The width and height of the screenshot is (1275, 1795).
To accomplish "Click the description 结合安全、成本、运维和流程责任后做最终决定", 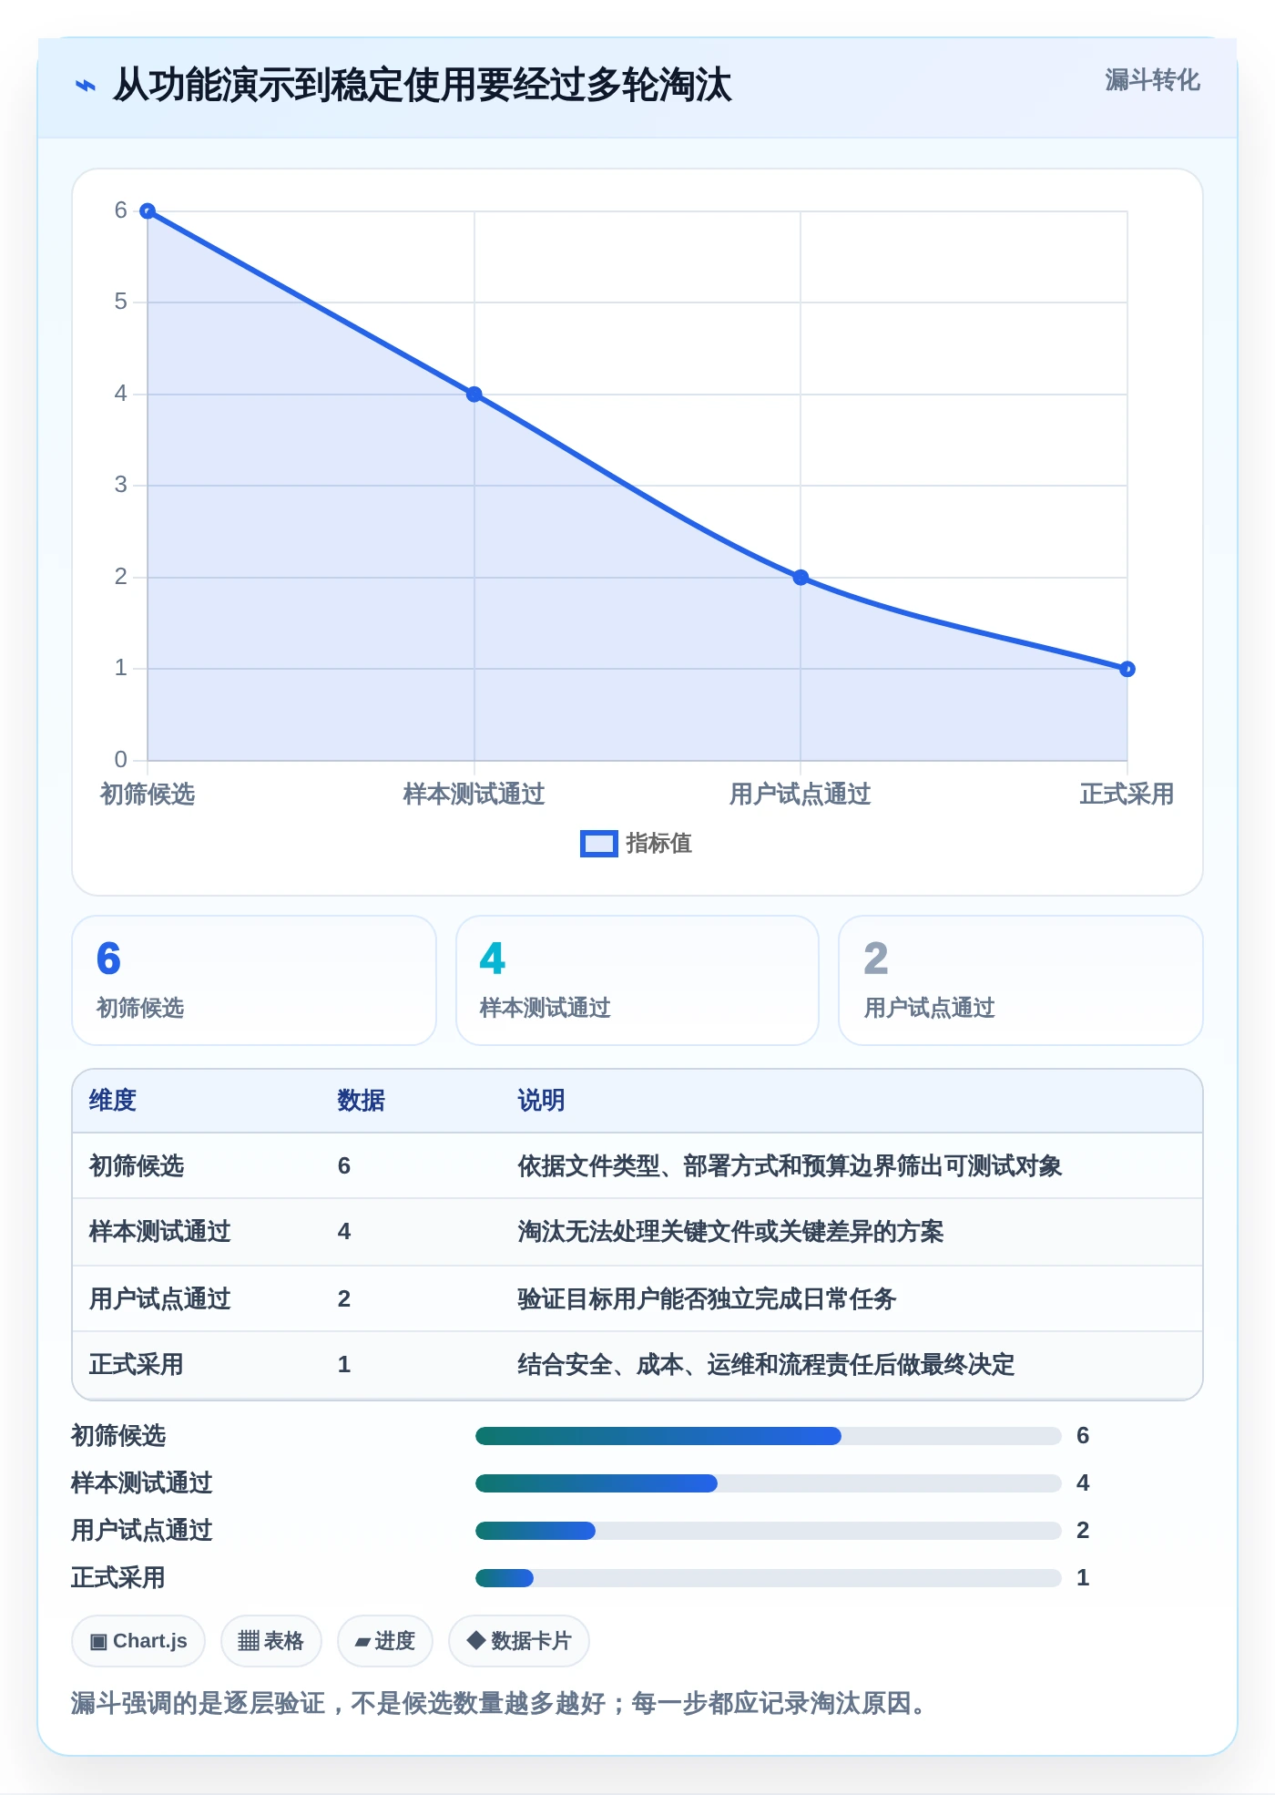I will coord(766,1365).
